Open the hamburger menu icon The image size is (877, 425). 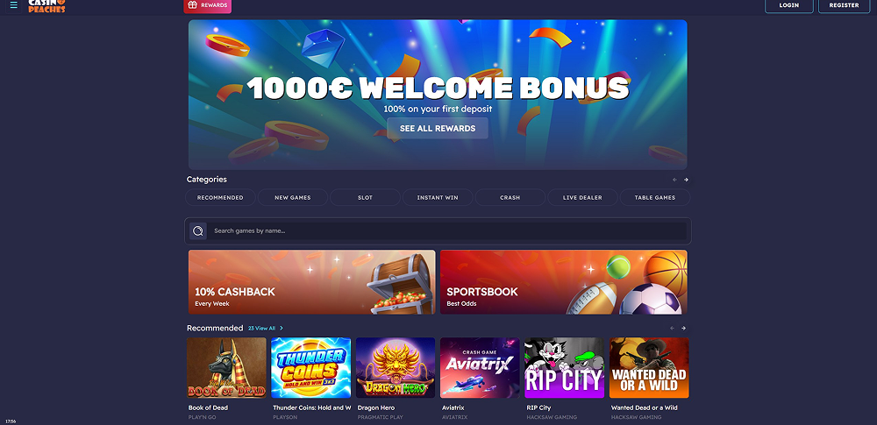pos(14,5)
